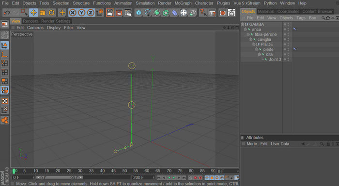
Task: Open the deformer objects icon
Action: pos(175,13)
